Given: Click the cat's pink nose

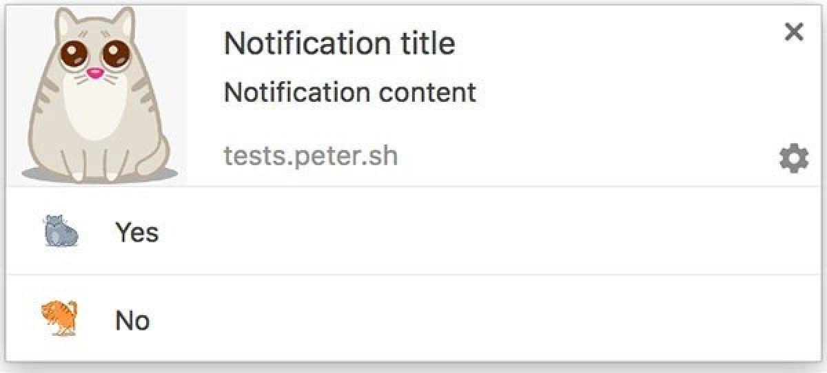Looking at the screenshot, I should [x=94, y=72].
